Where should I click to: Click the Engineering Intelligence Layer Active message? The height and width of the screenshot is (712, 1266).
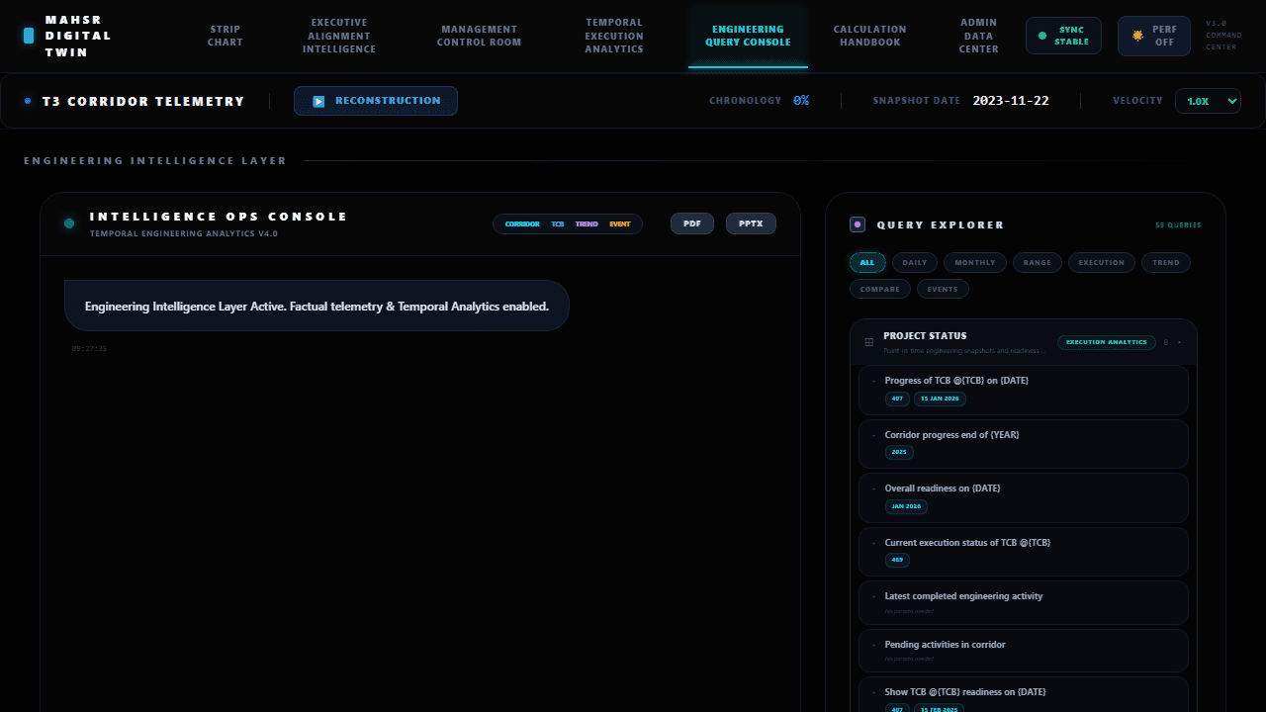pyautogui.click(x=316, y=307)
